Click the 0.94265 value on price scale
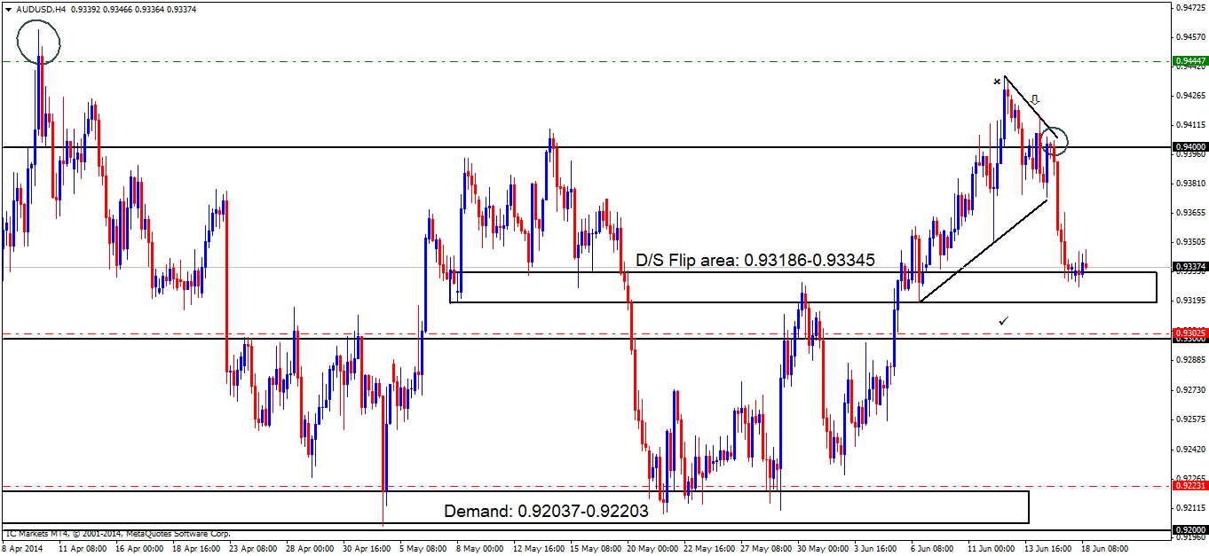This screenshot has height=556, width=1209. 1190,95
